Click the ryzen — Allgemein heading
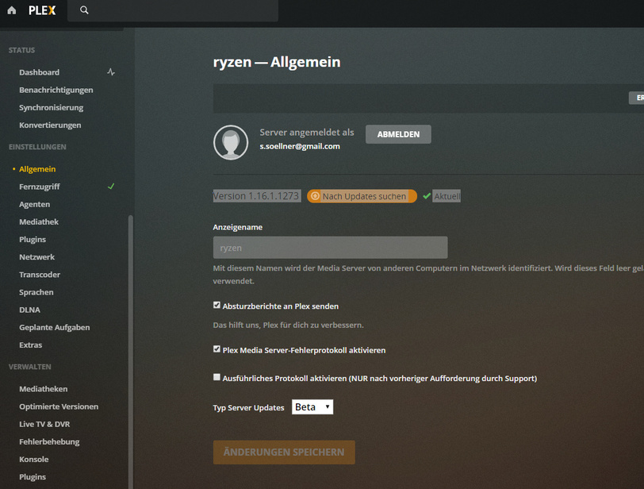The image size is (644, 489). pos(277,62)
